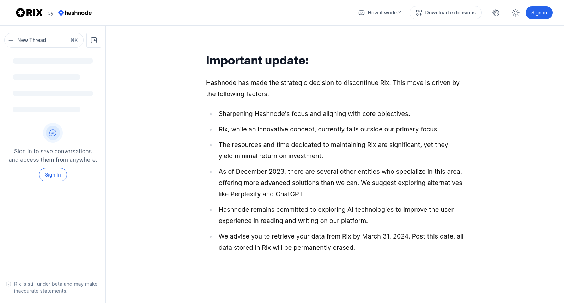Click the beta info circle icon

pyautogui.click(x=8, y=284)
